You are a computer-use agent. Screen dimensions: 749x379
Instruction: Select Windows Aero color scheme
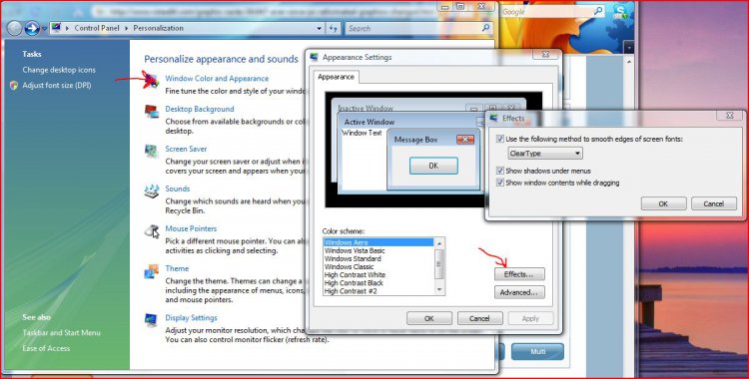coord(378,242)
